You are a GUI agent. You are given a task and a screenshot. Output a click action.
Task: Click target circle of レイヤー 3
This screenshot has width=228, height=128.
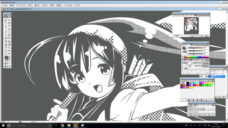[223, 76]
